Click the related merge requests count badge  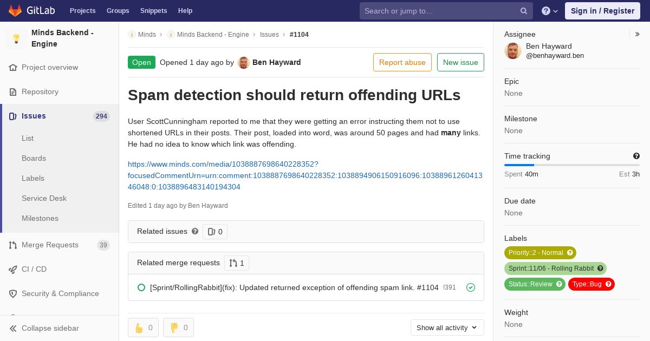tap(237, 263)
